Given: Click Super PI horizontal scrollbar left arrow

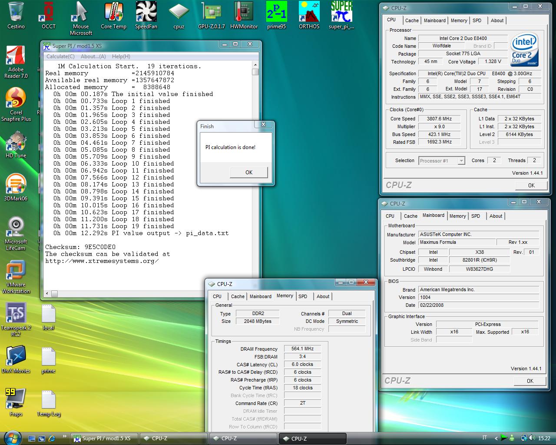Looking at the screenshot, I should (x=47, y=294).
